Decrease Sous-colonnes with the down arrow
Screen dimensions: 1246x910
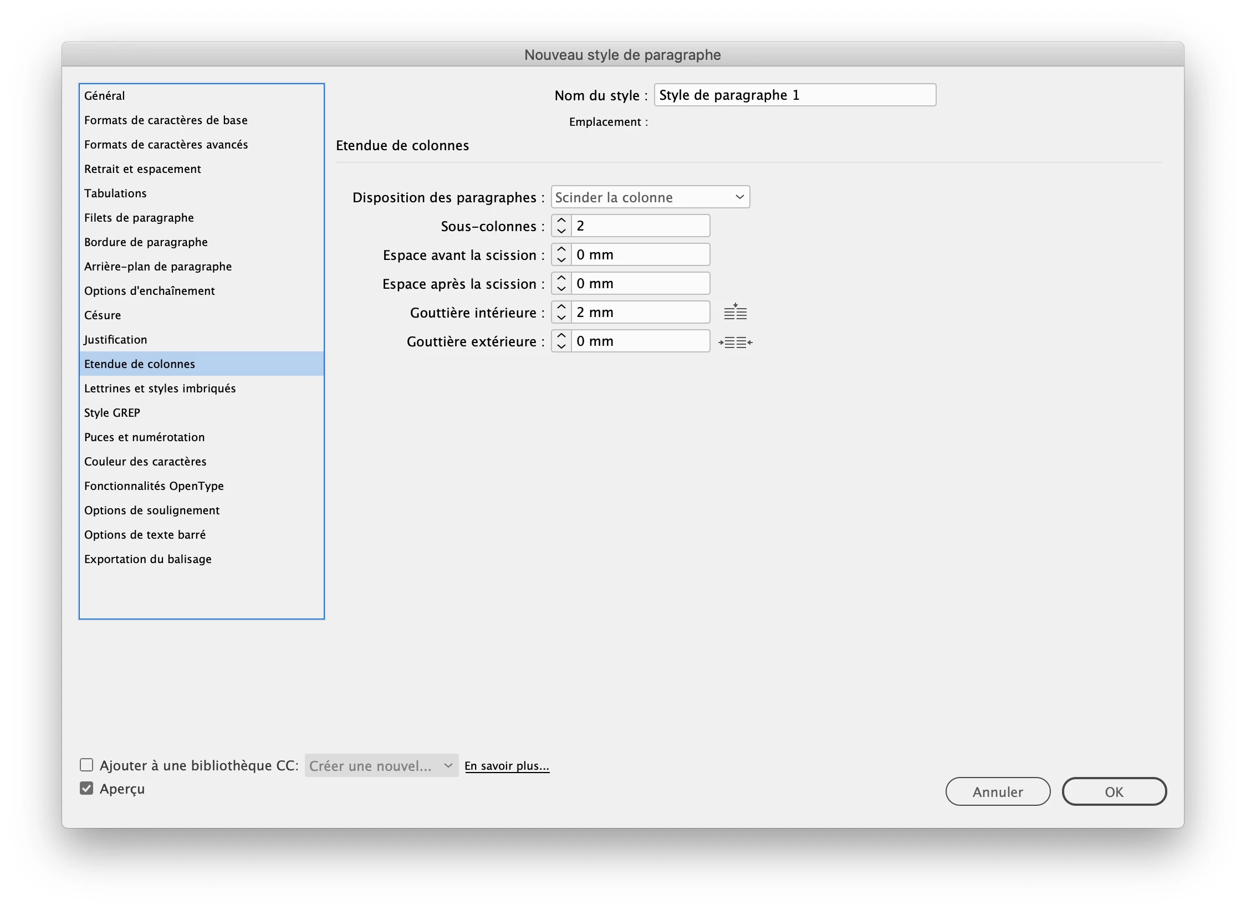click(561, 232)
